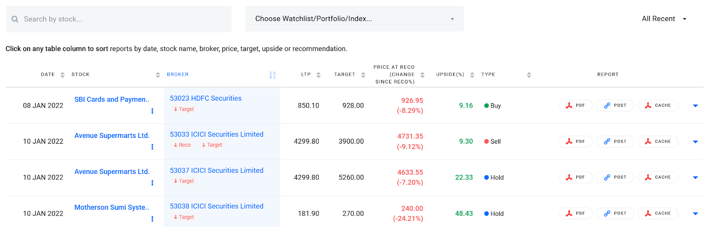
Task: Open Avenue Supermarts link in the 5260.00 target row
Action: click(112, 172)
